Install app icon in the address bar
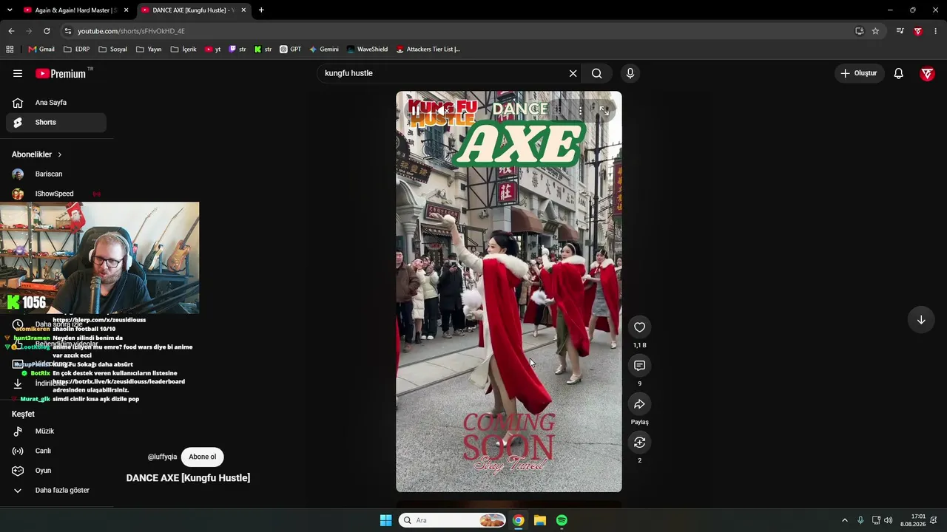 tap(859, 31)
